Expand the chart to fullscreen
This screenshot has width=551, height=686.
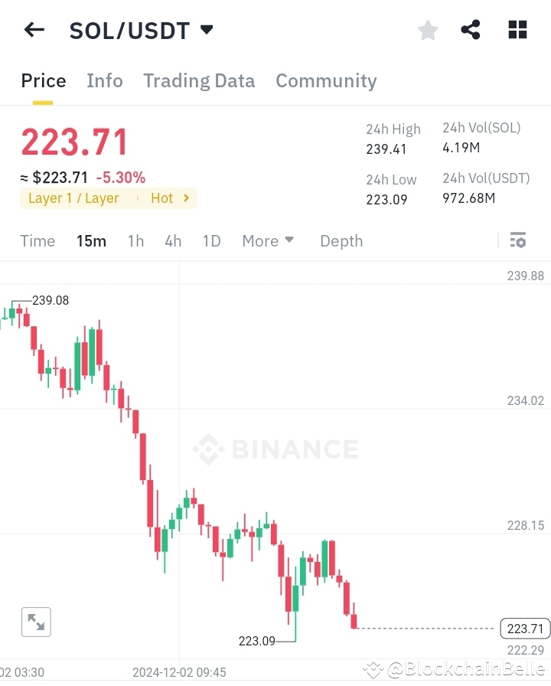(36, 622)
